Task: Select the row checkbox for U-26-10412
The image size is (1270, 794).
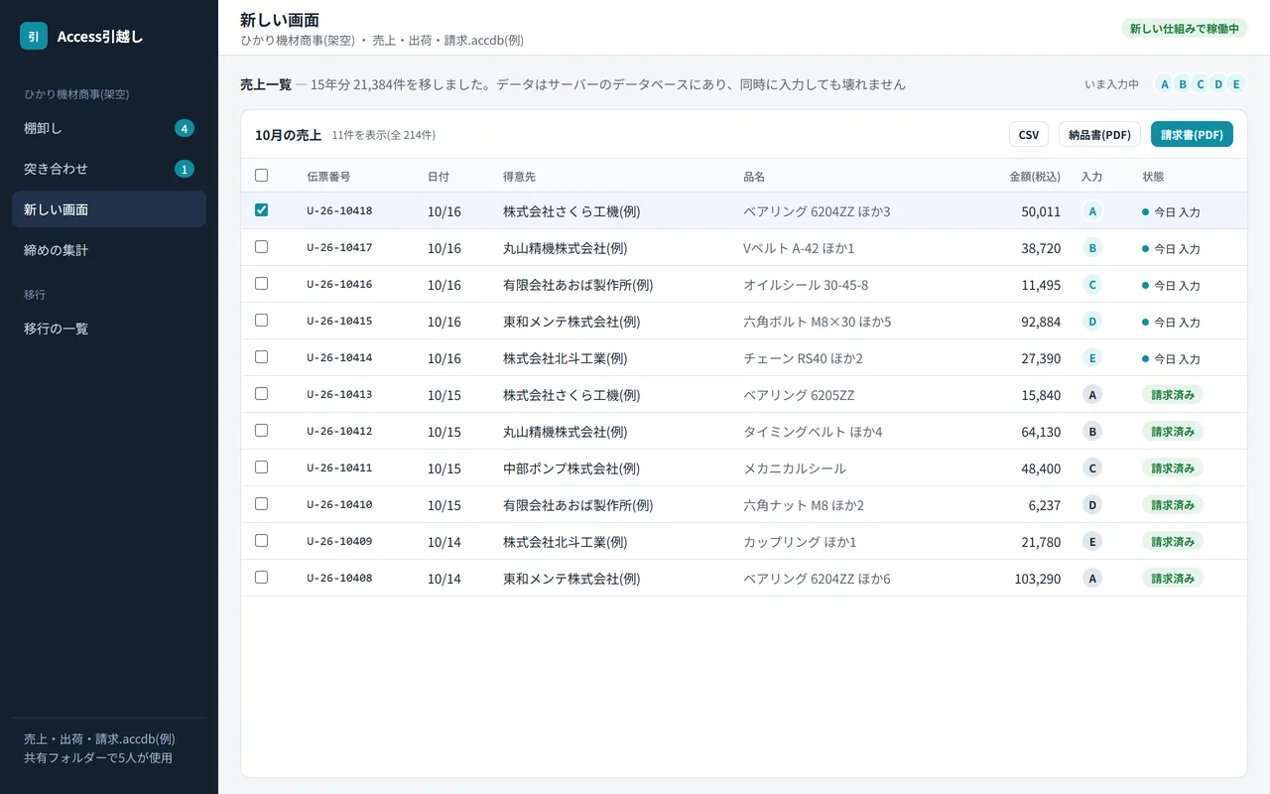Action: tap(262, 431)
